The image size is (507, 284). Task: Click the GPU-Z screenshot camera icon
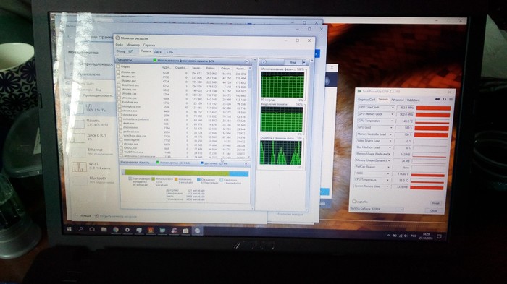click(x=437, y=99)
